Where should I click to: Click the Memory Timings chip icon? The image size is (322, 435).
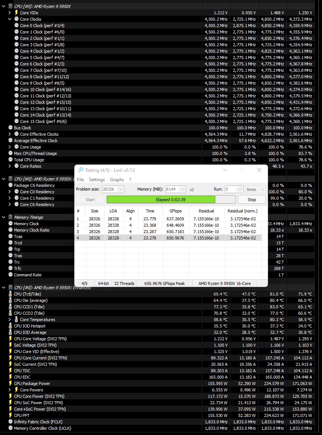click(x=11, y=217)
